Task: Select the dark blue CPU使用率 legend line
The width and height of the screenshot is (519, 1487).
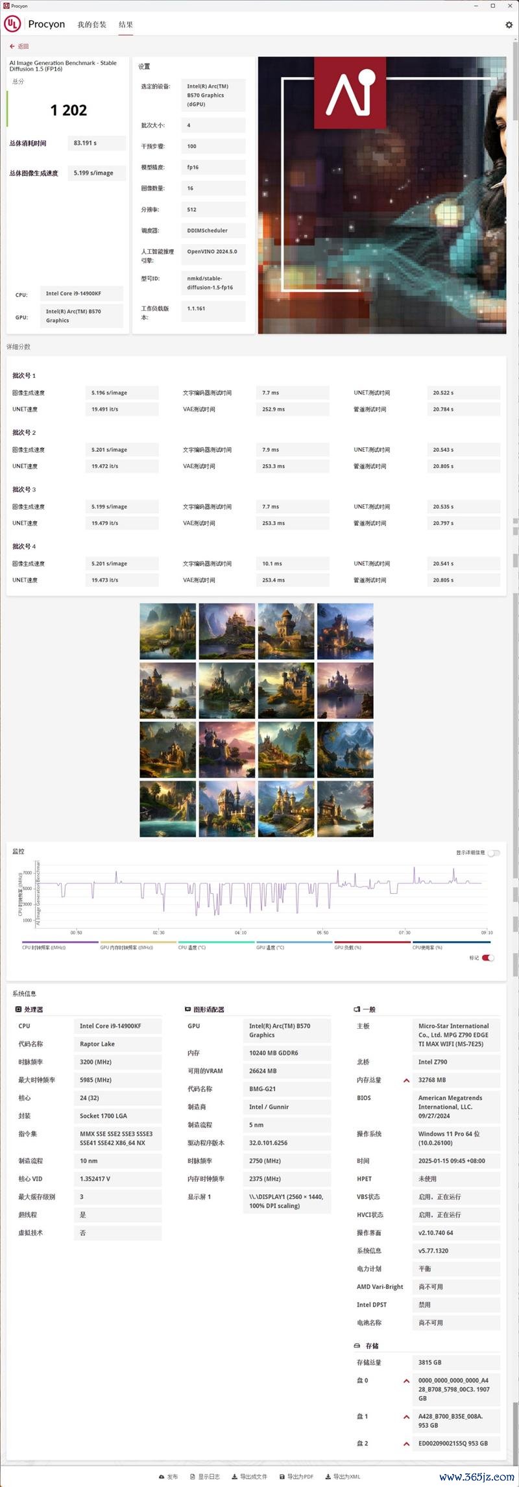Action: [x=451, y=942]
